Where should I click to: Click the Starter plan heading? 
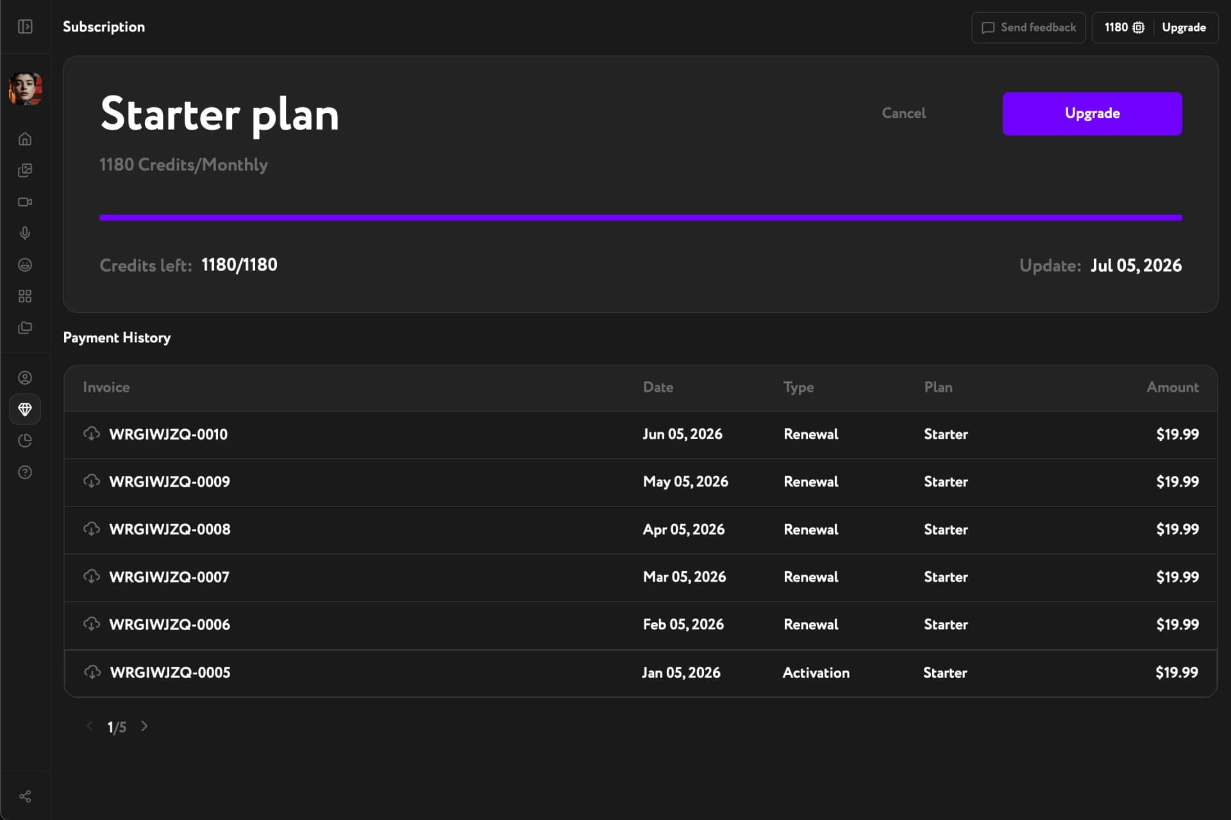(x=219, y=115)
